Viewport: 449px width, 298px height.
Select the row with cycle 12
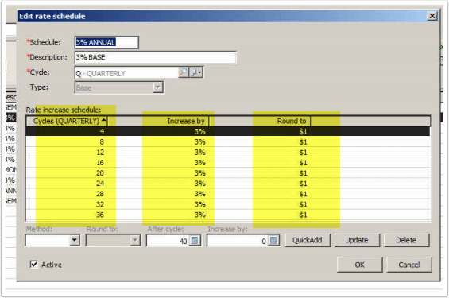(228, 153)
